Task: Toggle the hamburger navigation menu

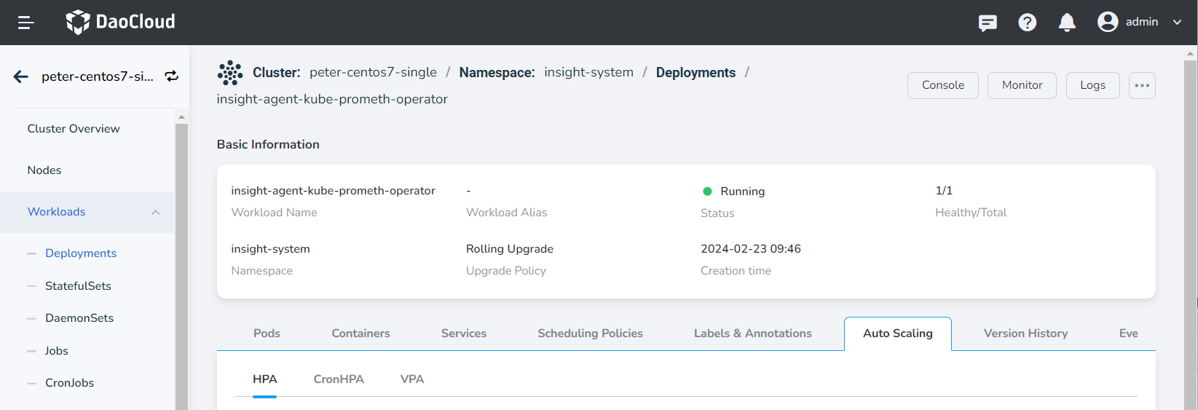Action: point(26,23)
